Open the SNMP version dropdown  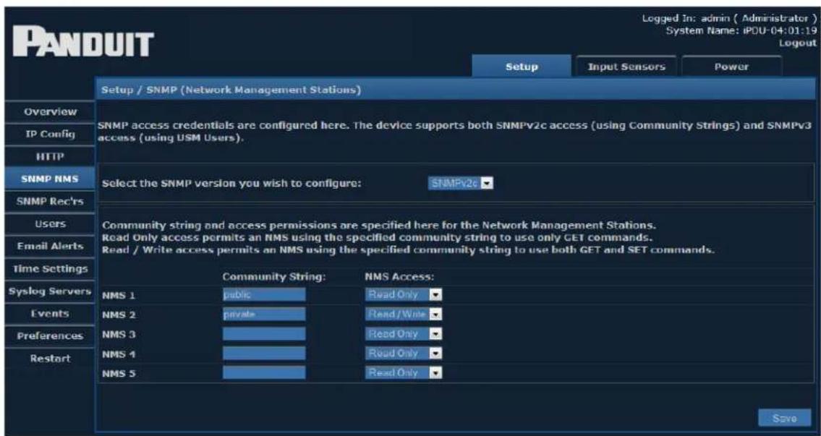pyautogui.click(x=461, y=183)
